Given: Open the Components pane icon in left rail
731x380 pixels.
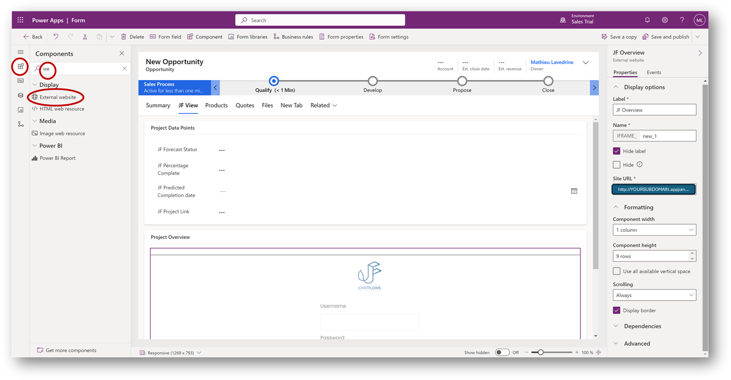Looking at the screenshot, I should [21, 66].
